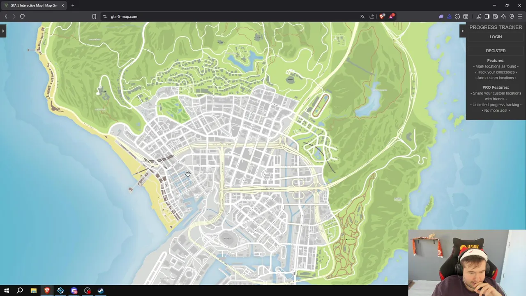
Task: Expand the left map sidebar arrow
Action: click(3, 31)
